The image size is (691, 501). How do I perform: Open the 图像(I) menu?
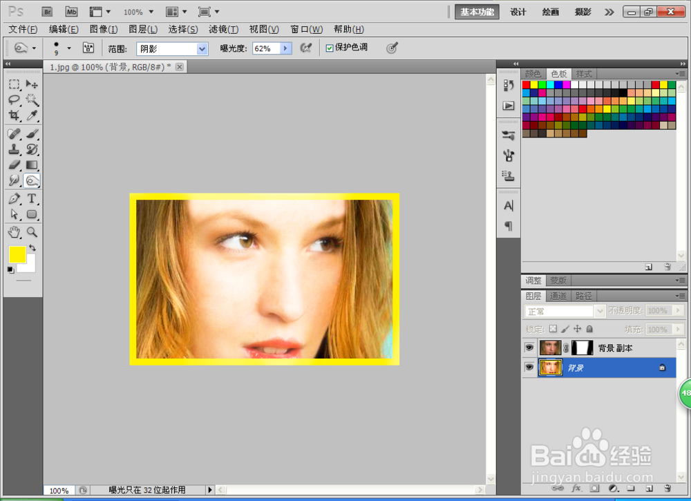tap(104, 29)
